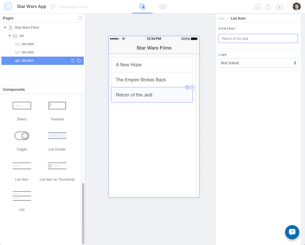Select Return of the Jedi list item
The image size is (305, 245).
(x=152, y=95)
